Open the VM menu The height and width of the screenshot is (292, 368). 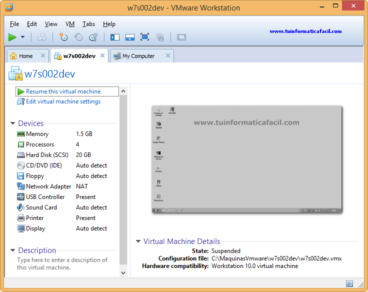tap(70, 24)
